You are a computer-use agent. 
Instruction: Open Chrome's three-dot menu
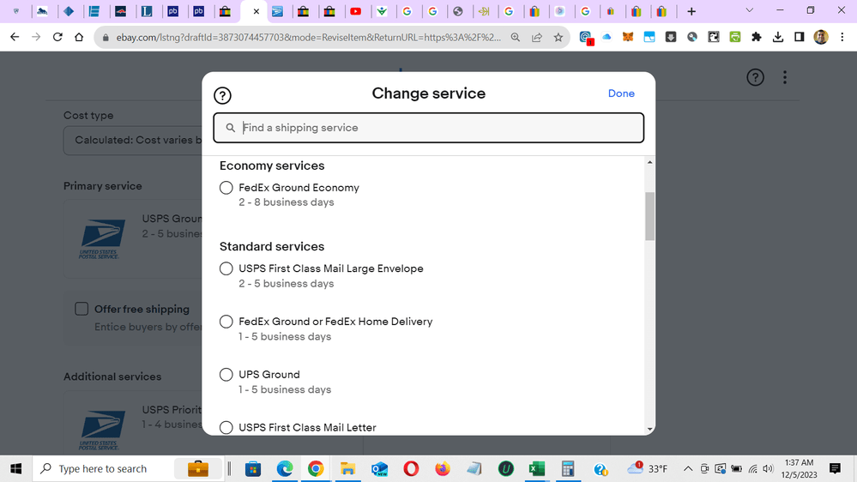842,37
